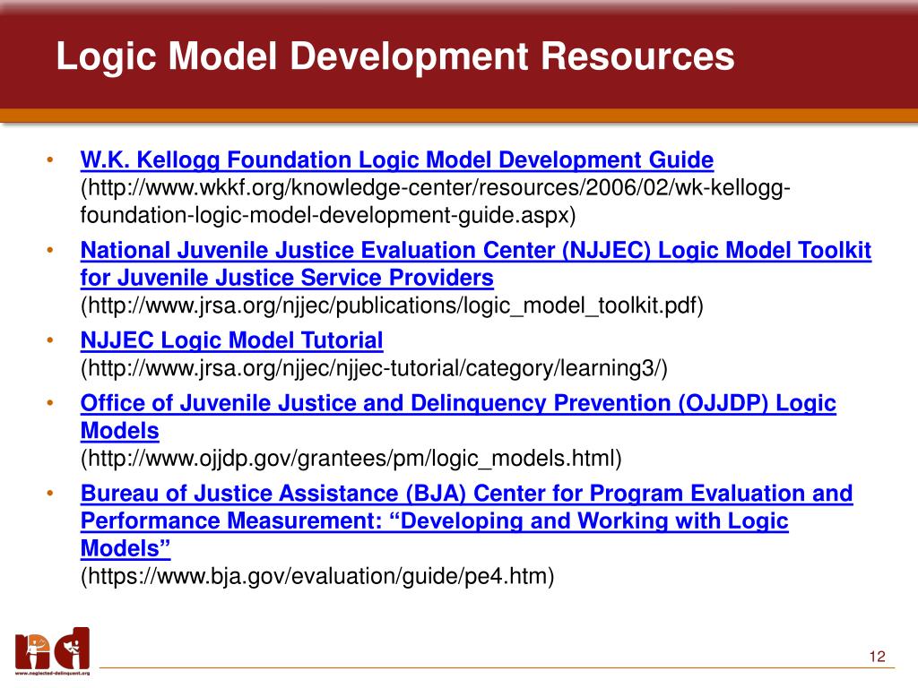
Task: Select the jrsa.org logic_model_toolkit.pdf URL text
Action: [392, 305]
